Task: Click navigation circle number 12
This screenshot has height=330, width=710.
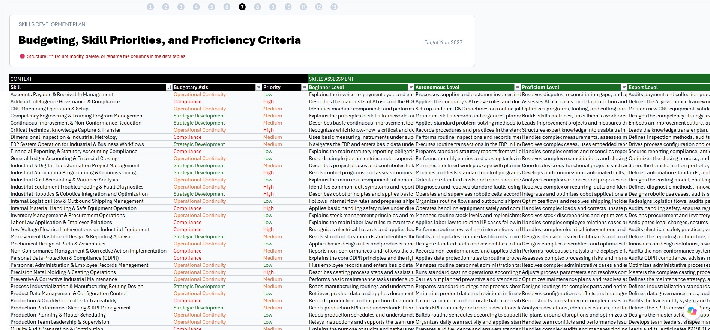Action: click(x=319, y=7)
